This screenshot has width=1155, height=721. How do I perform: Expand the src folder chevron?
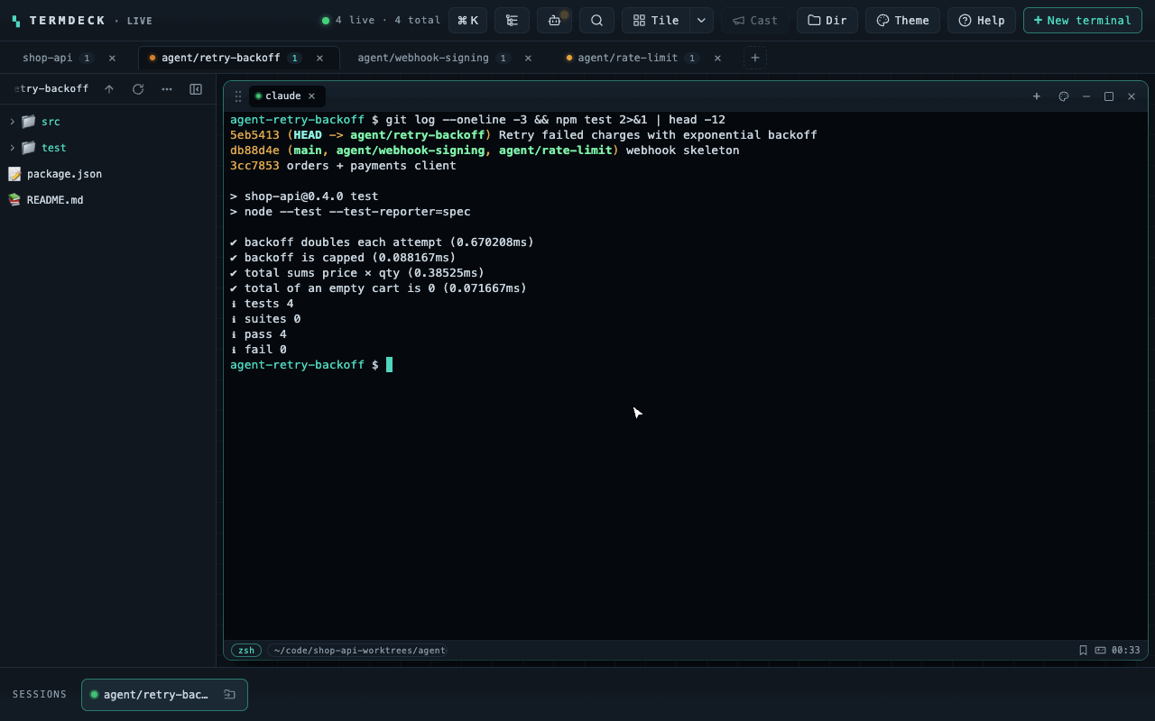point(12,121)
